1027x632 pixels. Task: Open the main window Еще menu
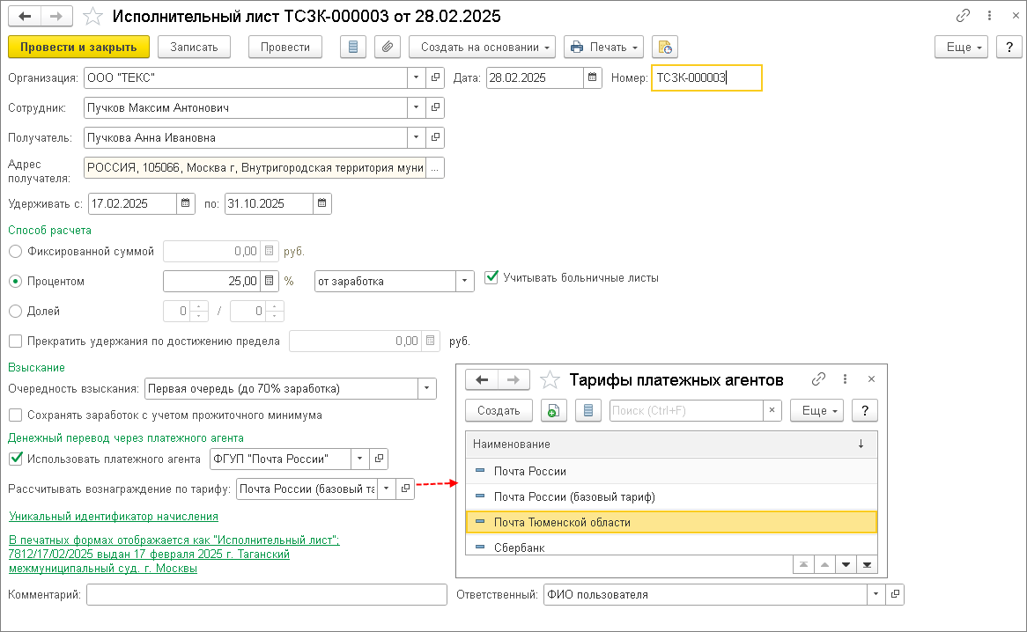(961, 48)
